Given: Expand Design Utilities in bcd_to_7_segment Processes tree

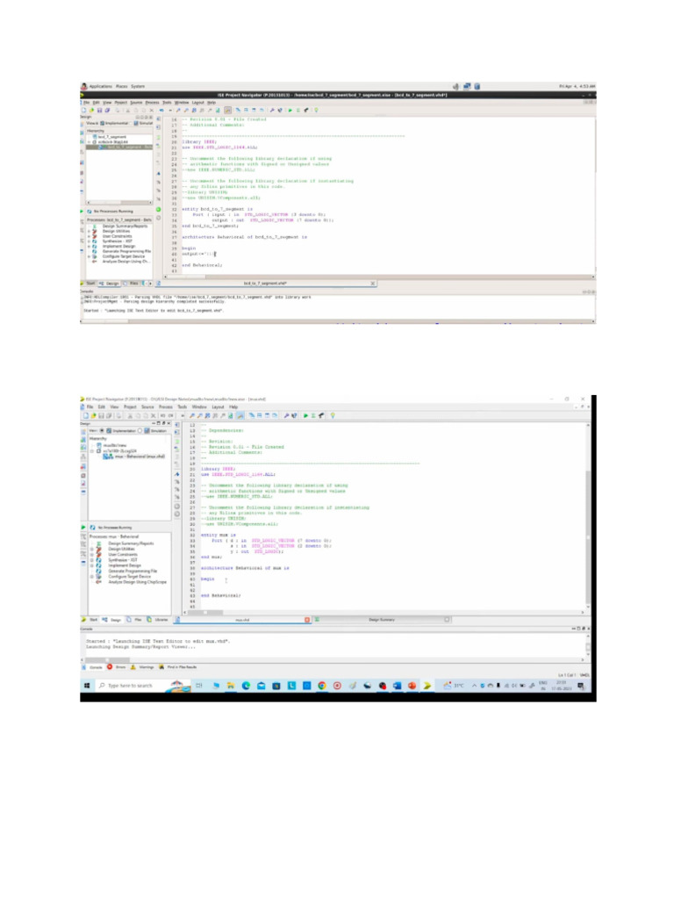Looking at the screenshot, I should 89,231.
